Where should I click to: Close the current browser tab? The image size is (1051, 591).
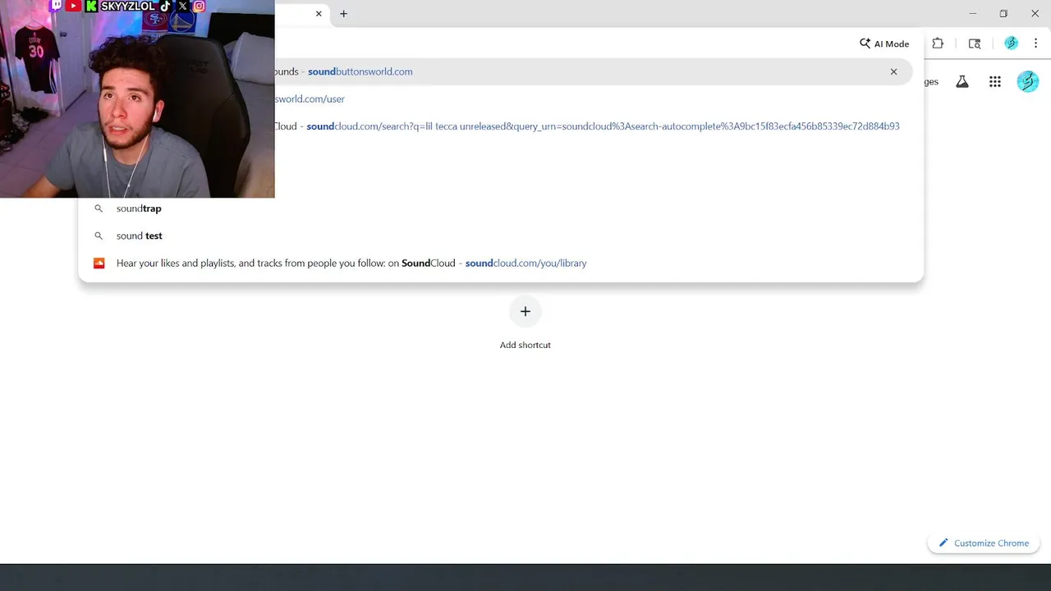tap(319, 14)
